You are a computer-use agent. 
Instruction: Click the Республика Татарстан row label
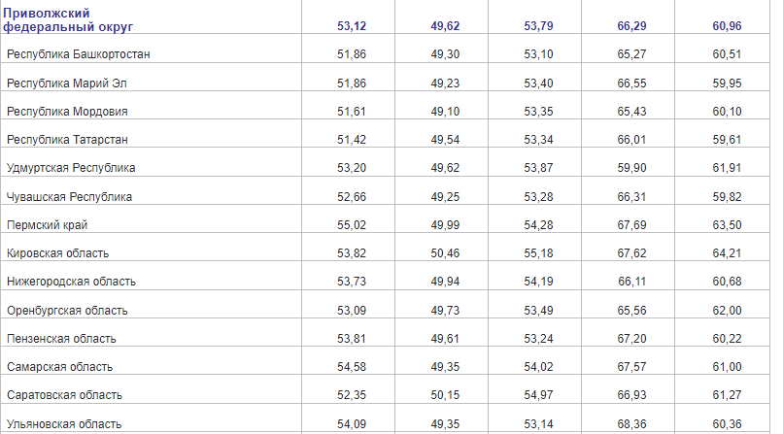pos(67,140)
